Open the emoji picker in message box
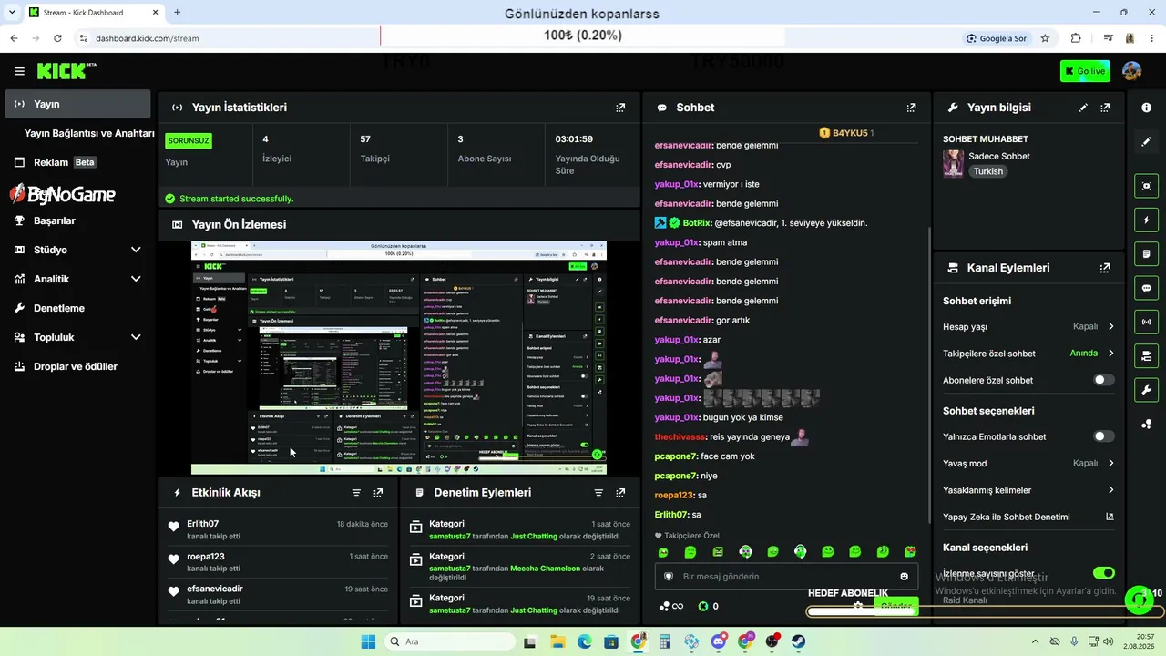The height and width of the screenshot is (656, 1166). 904,577
